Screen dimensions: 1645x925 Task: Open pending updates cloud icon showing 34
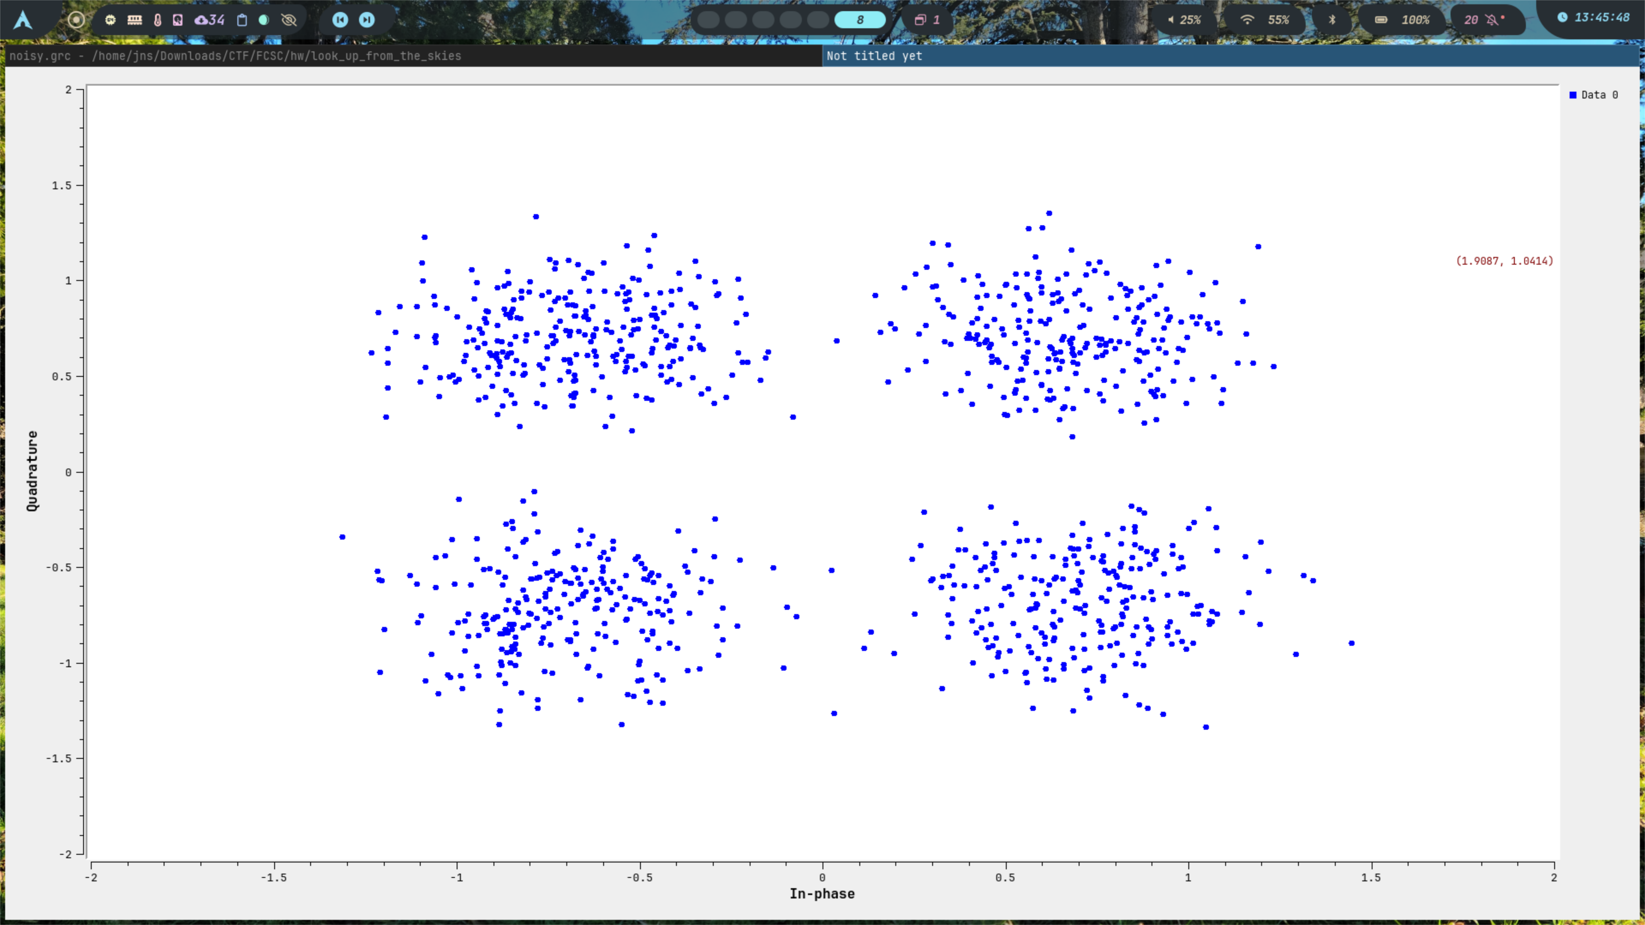coord(209,20)
